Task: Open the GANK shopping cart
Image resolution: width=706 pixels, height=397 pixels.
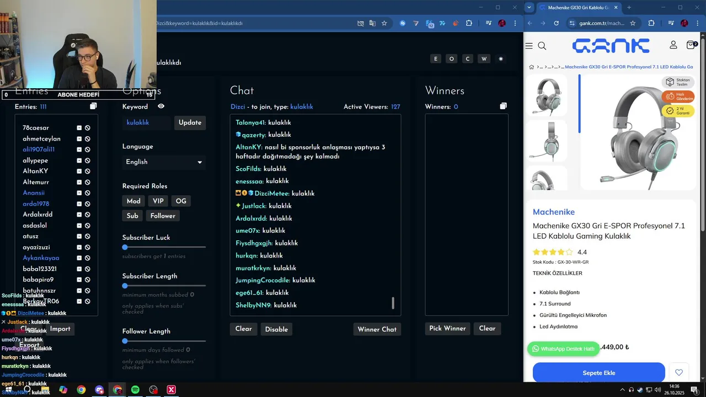Action: pos(691,45)
